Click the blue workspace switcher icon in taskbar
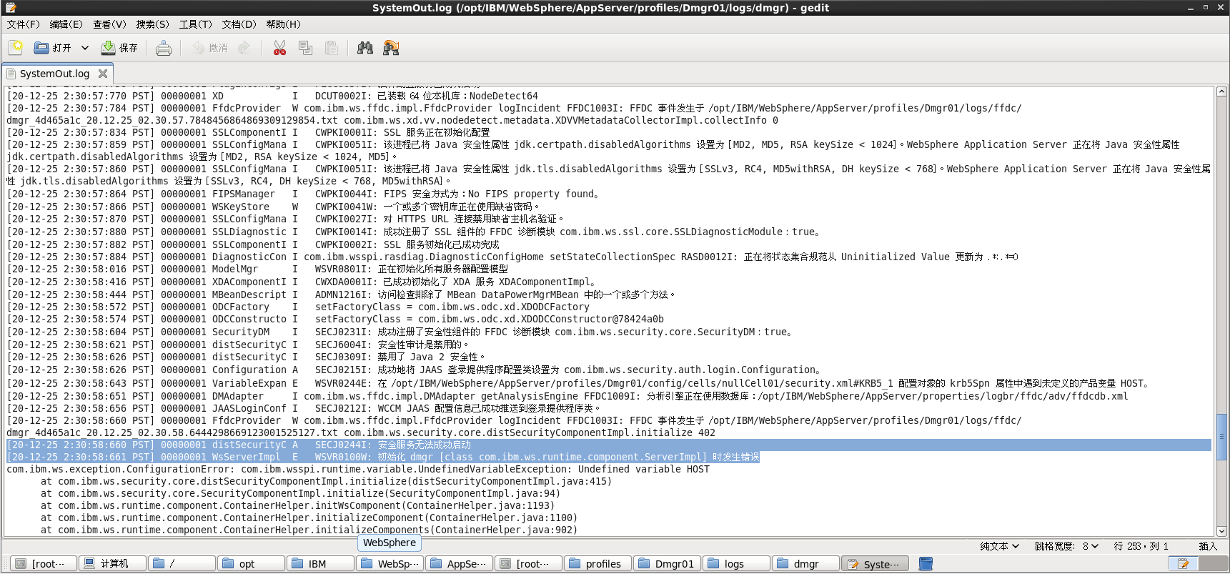This screenshot has height=574, width=1230. (926, 564)
